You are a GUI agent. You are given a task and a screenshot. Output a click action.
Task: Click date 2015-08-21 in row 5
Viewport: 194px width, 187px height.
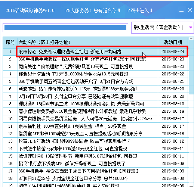pos(173,81)
